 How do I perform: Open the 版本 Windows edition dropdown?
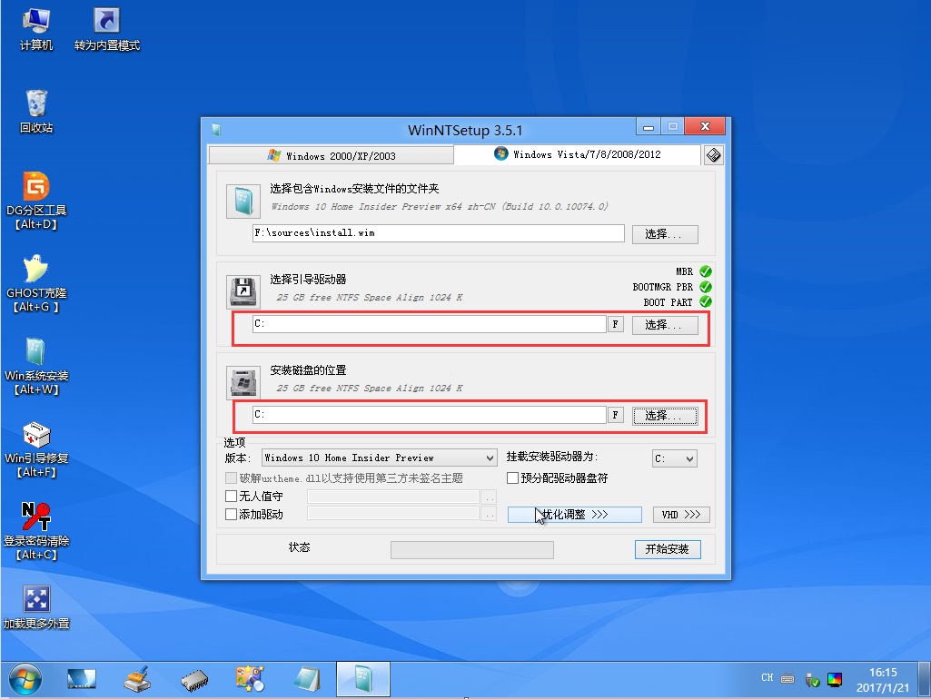pos(379,458)
